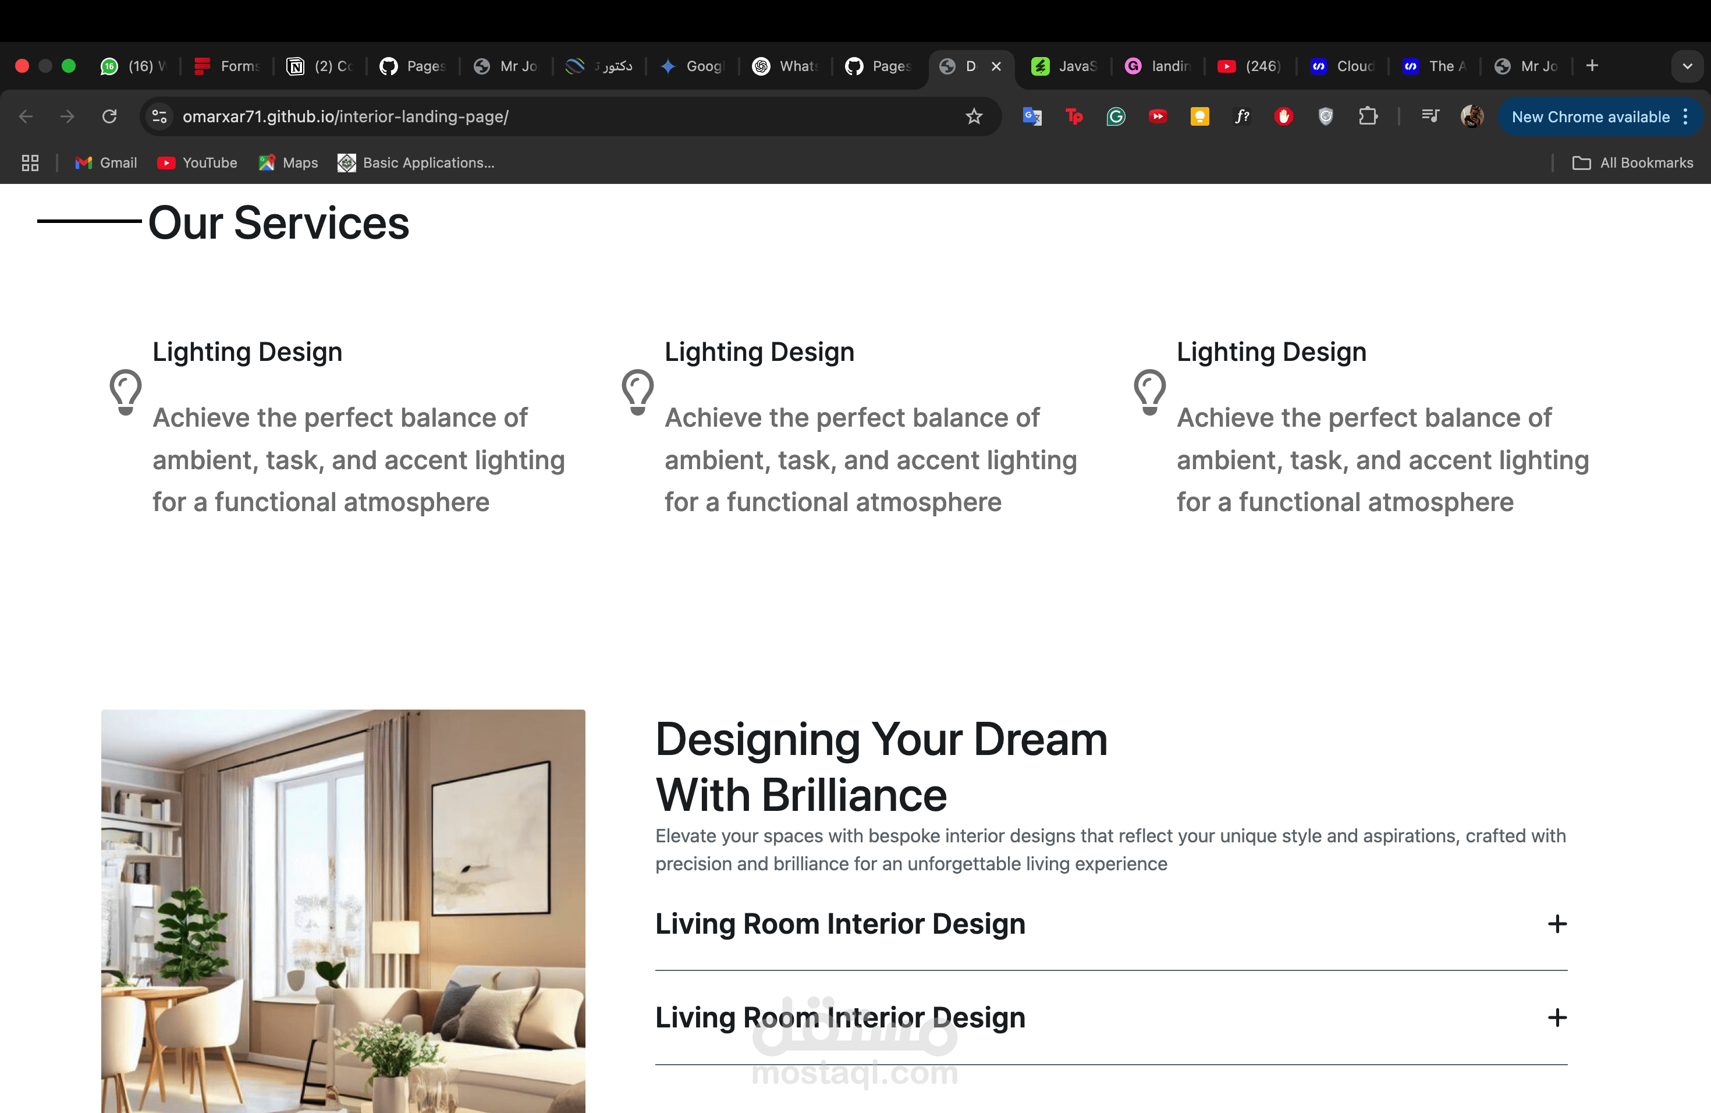Reload the current page

109,116
